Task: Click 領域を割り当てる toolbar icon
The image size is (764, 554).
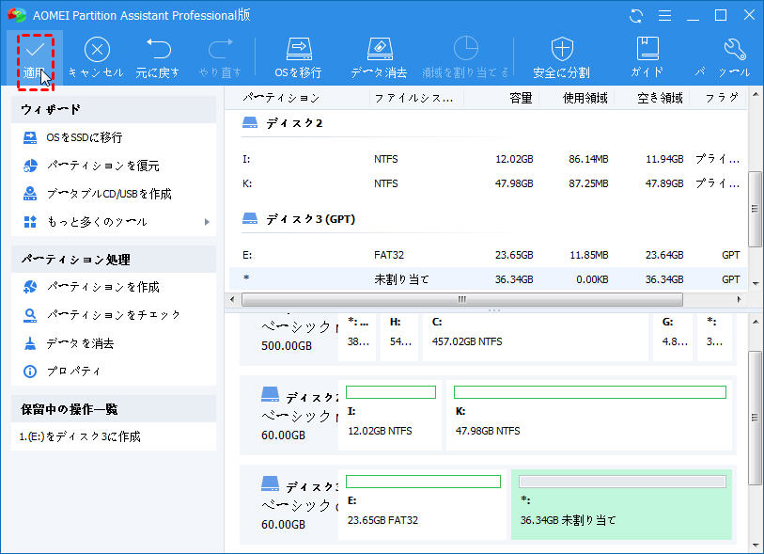Action: click(x=466, y=49)
